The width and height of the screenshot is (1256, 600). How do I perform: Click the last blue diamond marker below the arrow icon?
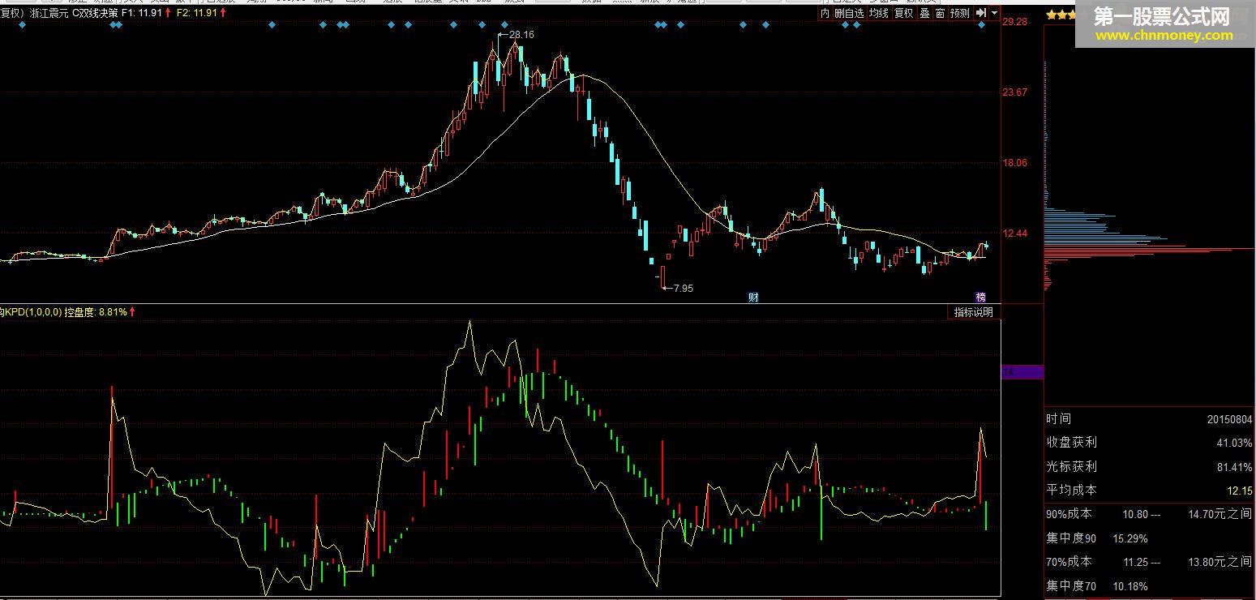tap(981, 26)
